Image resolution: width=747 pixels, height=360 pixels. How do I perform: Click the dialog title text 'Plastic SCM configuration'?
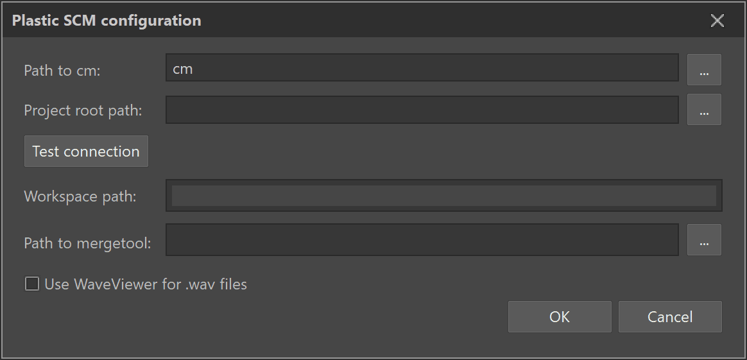[x=107, y=21]
